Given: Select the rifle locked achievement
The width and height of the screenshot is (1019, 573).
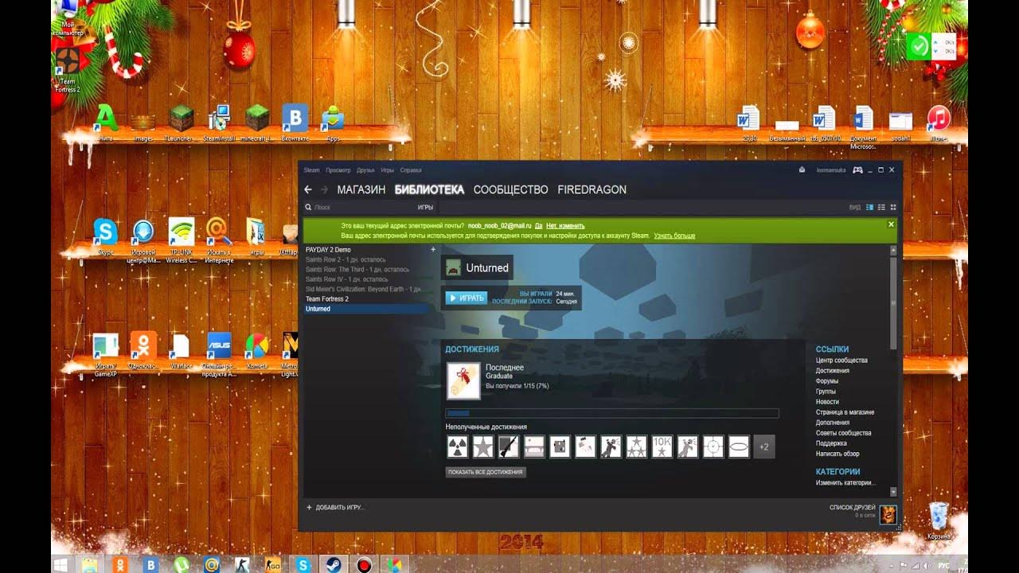Looking at the screenshot, I should pyautogui.click(x=509, y=446).
